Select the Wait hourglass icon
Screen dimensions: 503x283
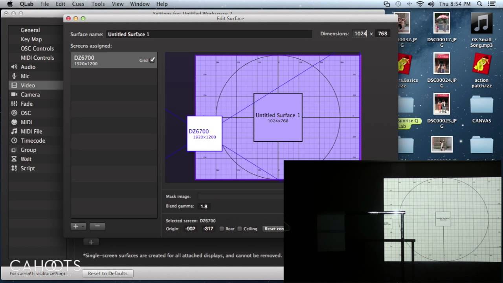14,159
